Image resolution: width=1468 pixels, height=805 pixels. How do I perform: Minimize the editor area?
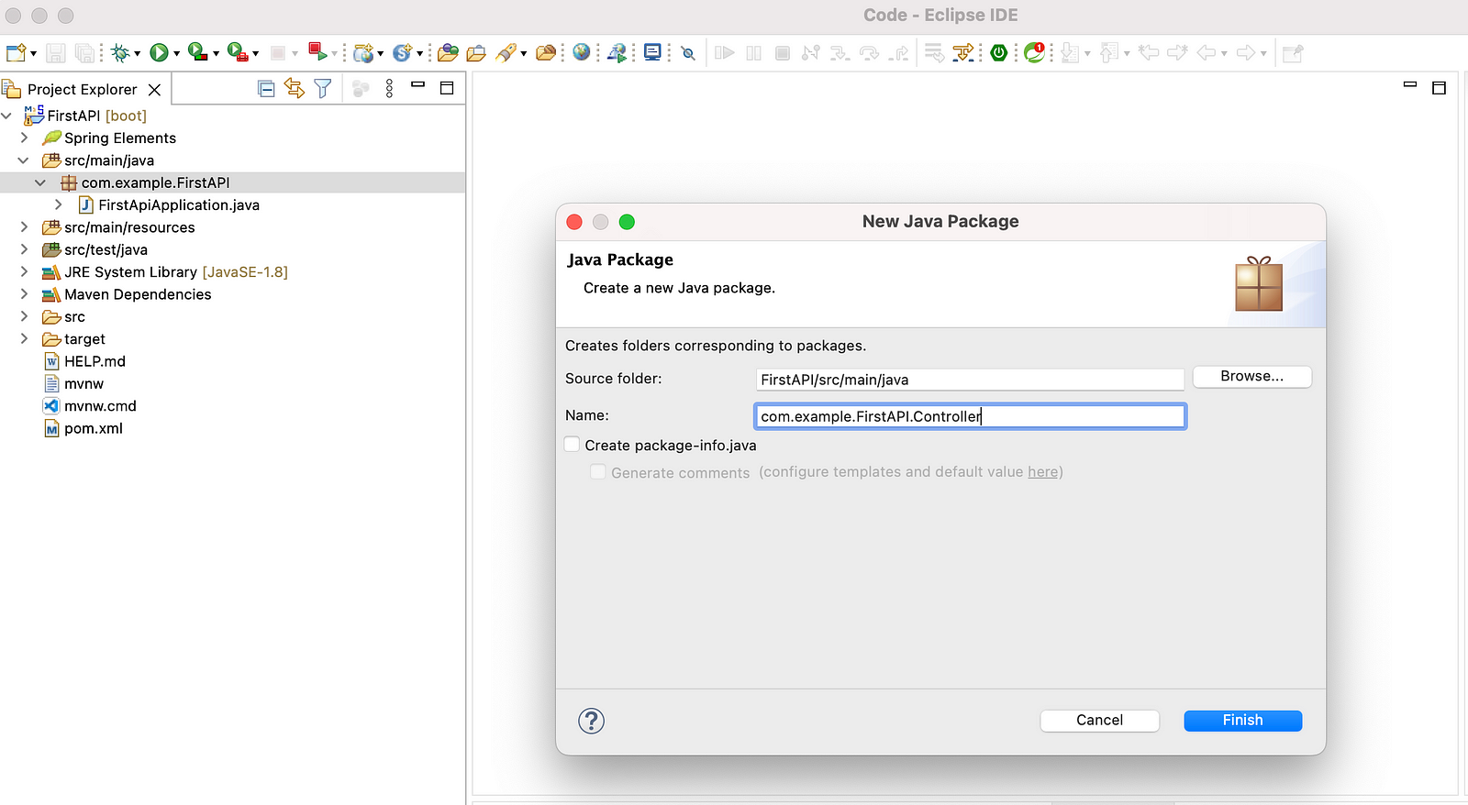[1410, 85]
